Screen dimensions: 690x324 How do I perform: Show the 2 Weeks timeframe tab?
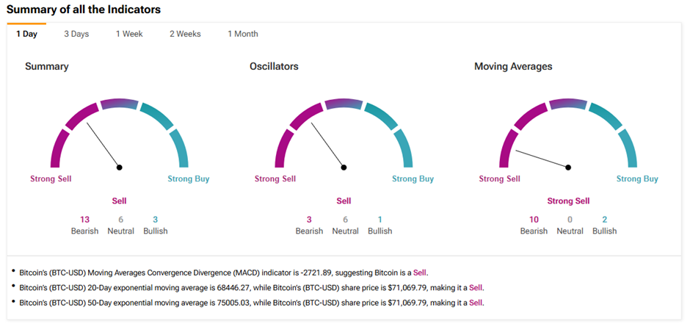185,34
